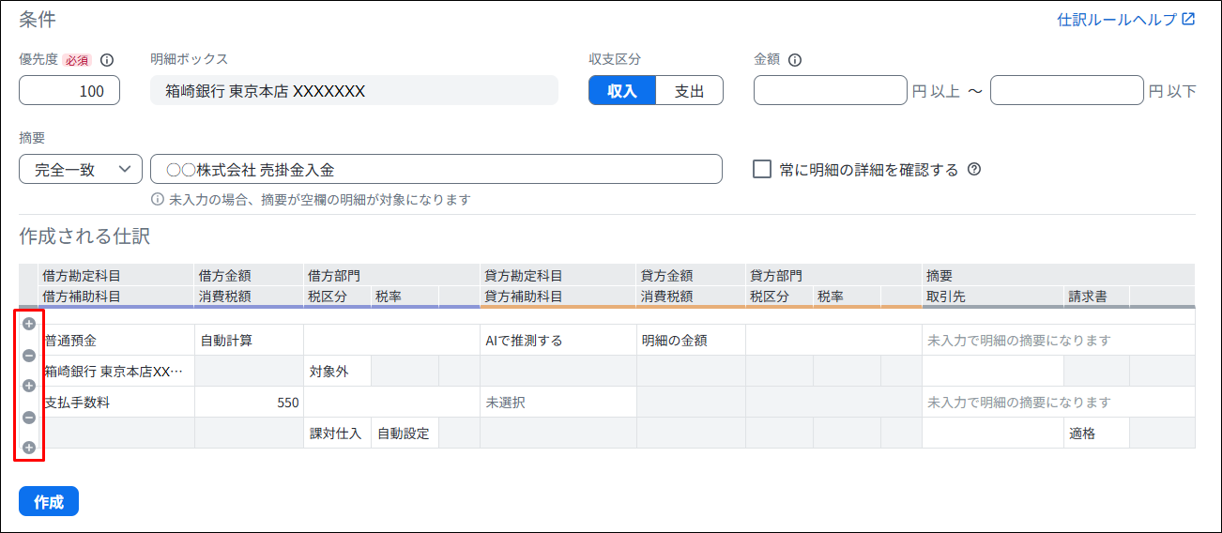Click the bottom plus icon below 支払手数料 row
The image size is (1222, 533).
pyautogui.click(x=29, y=448)
